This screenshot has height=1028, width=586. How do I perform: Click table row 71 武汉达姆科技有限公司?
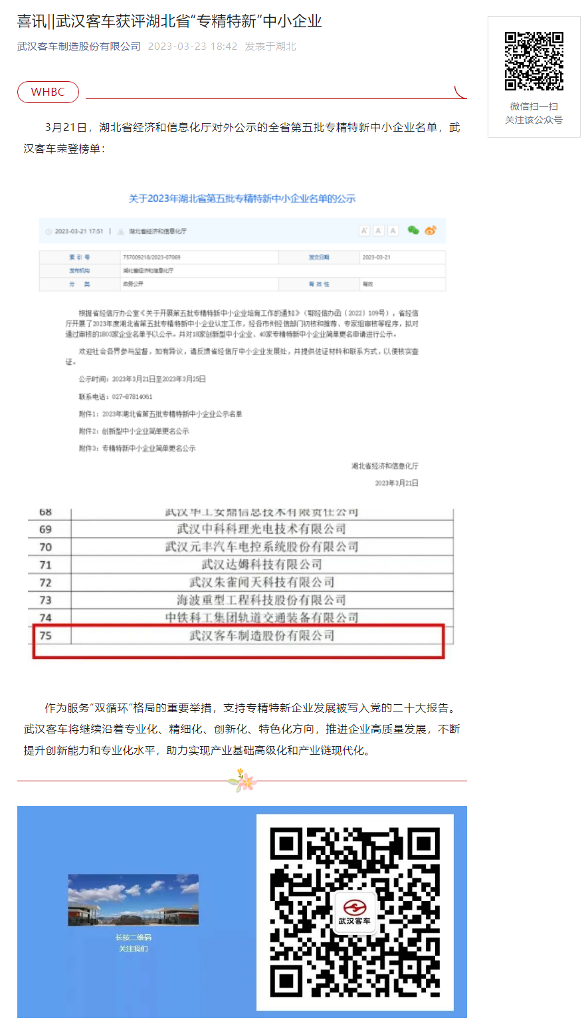click(x=241, y=565)
